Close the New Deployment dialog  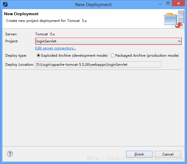178,3
